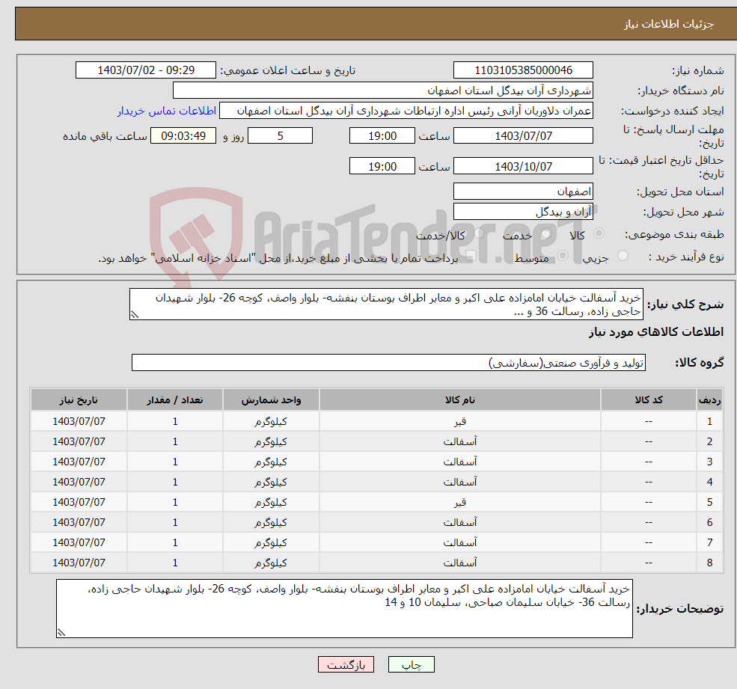Click the delivery province field اصفهان
Image resolution: width=737 pixels, height=689 pixels.
[x=523, y=192]
